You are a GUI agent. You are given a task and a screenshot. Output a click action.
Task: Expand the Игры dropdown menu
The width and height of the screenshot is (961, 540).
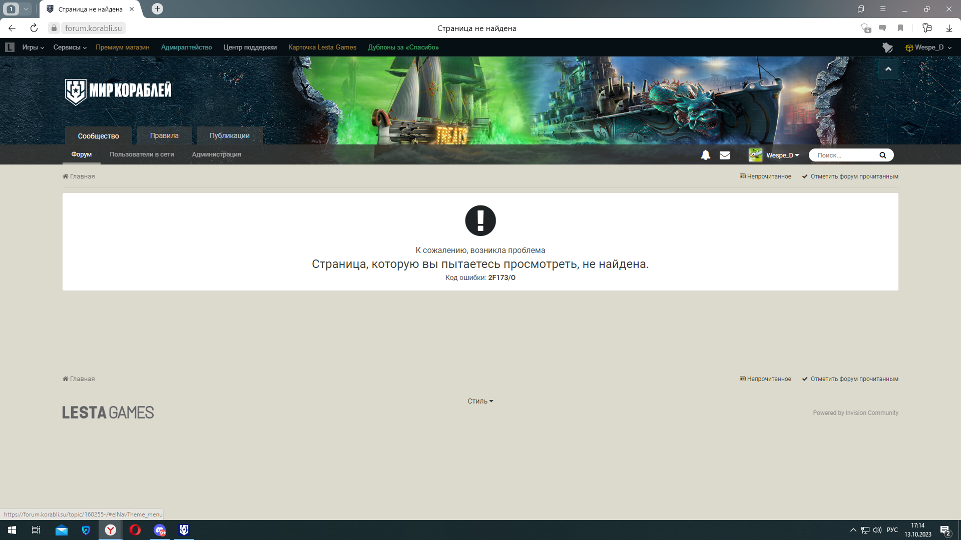(33, 47)
